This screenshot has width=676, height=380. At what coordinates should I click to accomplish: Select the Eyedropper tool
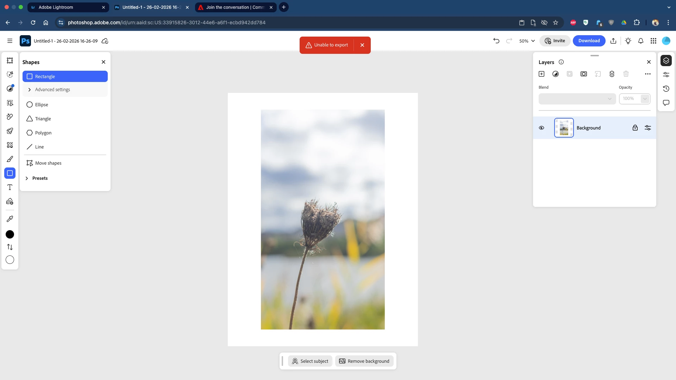coord(10,219)
